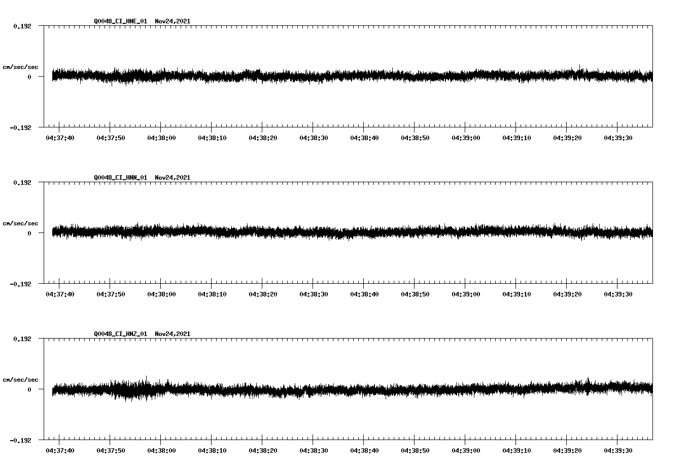The width and height of the screenshot is (689, 469).
Task: Click 04:38:40 time label under HNN plot
Action: coord(364,294)
